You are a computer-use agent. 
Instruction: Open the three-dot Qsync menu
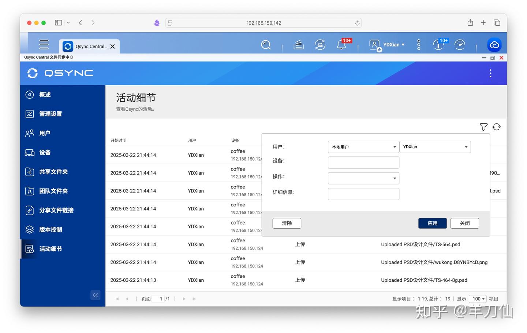[490, 73]
